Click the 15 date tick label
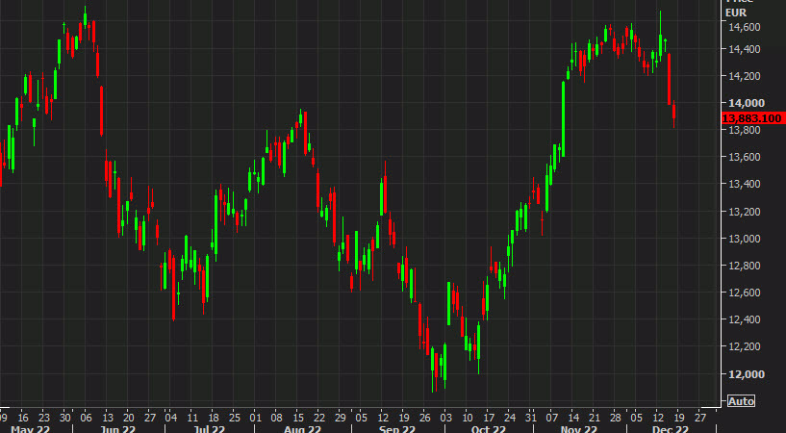786x433 pixels. tap(298, 418)
